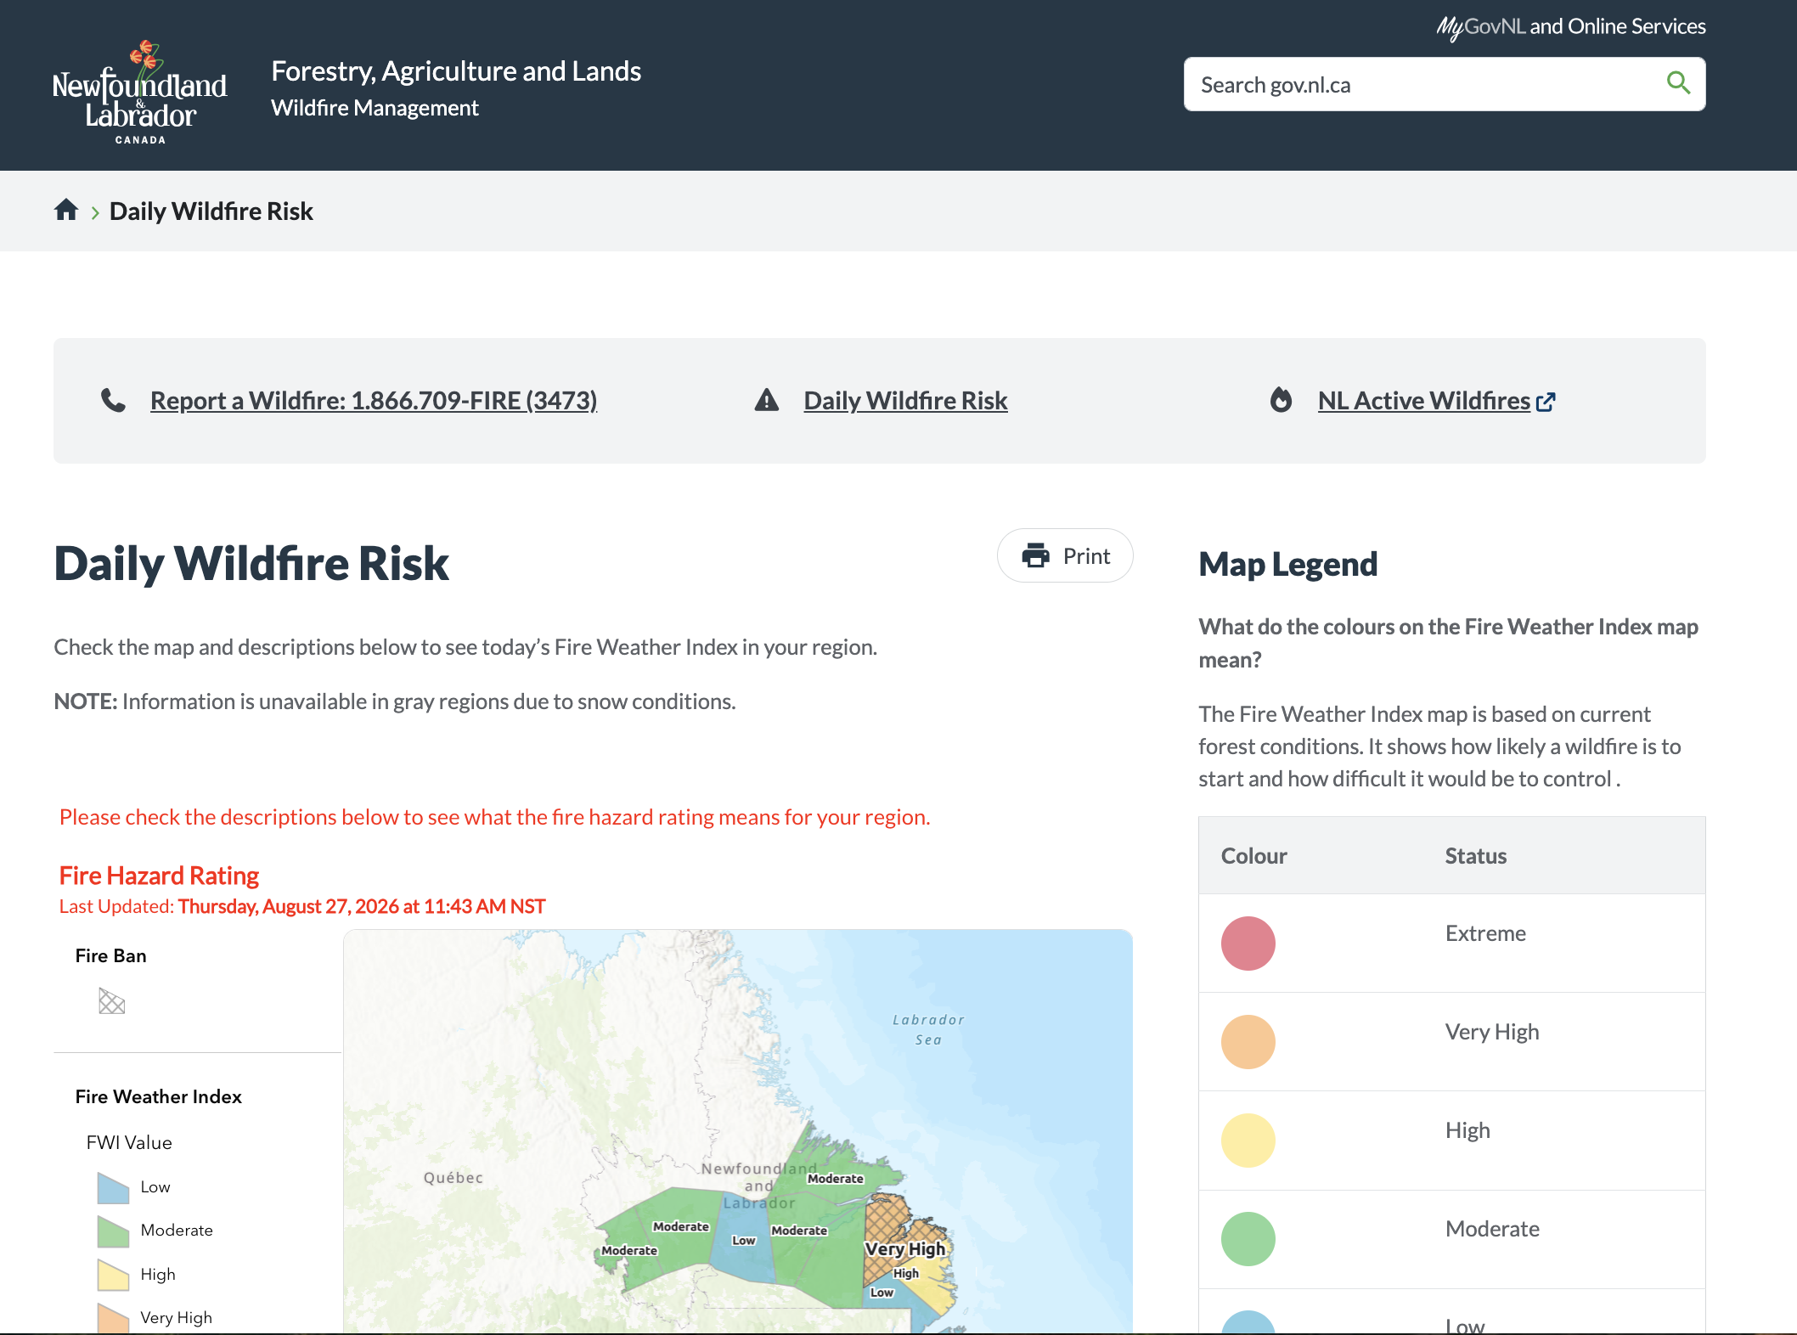Click the Moderate status text in table

click(1492, 1229)
